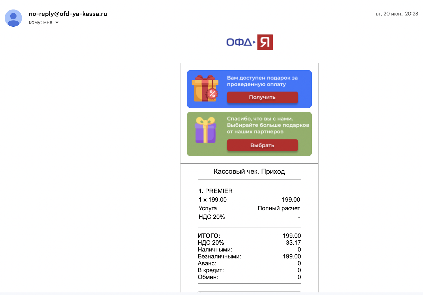Click the green banner text Спасибо, что вы с нами

tap(268, 125)
